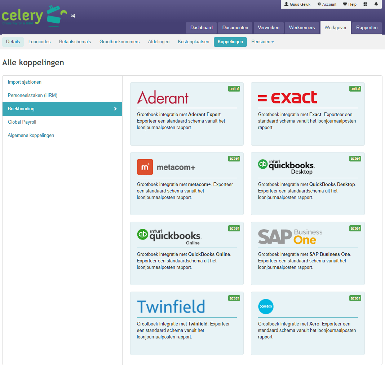This screenshot has width=385, height=368.
Task: Click the Boekhouding chevron arrow
Action: click(x=115, y=109)
